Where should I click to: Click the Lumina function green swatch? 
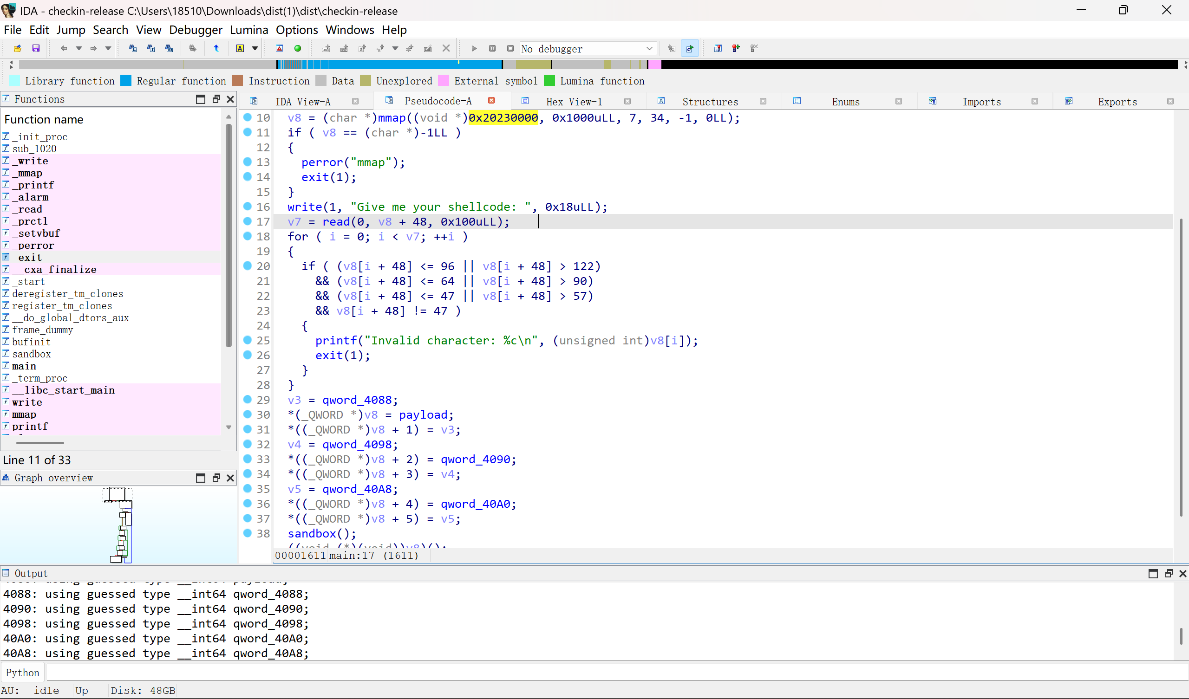tap(549, 81)
